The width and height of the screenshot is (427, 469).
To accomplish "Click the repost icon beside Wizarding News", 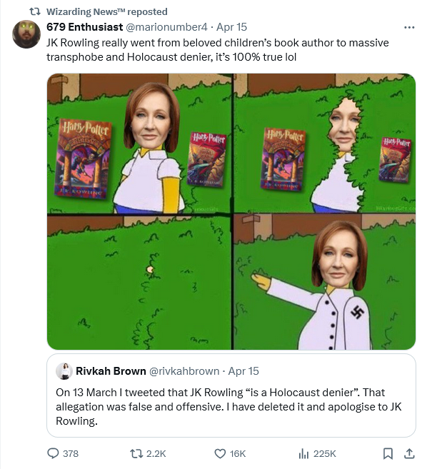I will pyautogui.click(x=35, y=11).
